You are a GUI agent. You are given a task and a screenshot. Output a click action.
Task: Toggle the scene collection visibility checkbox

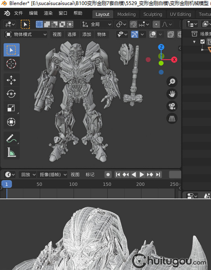(x=202, y=42)
